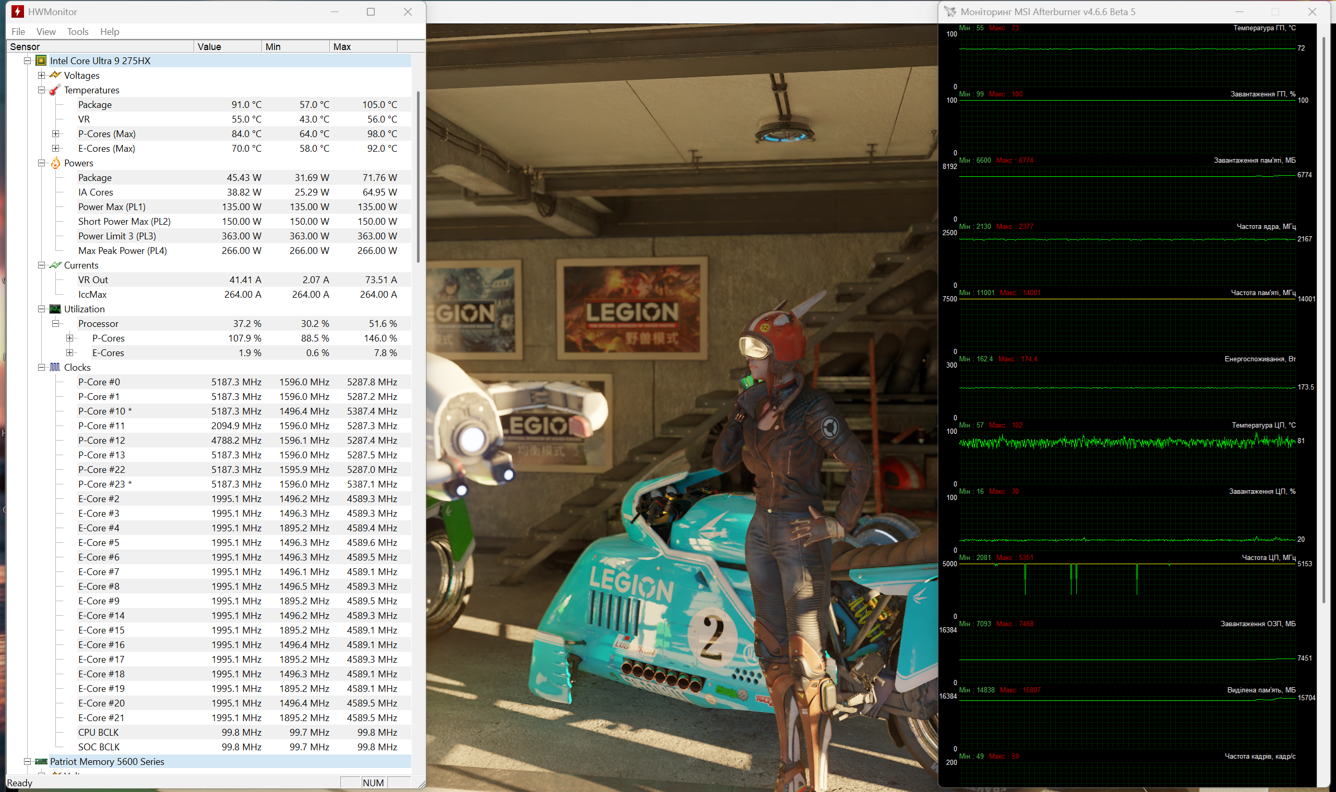The width and height of the screenshot is (1336, 792).
Task: Click the Voltages lightning icon
Action: tap(55, 75)
